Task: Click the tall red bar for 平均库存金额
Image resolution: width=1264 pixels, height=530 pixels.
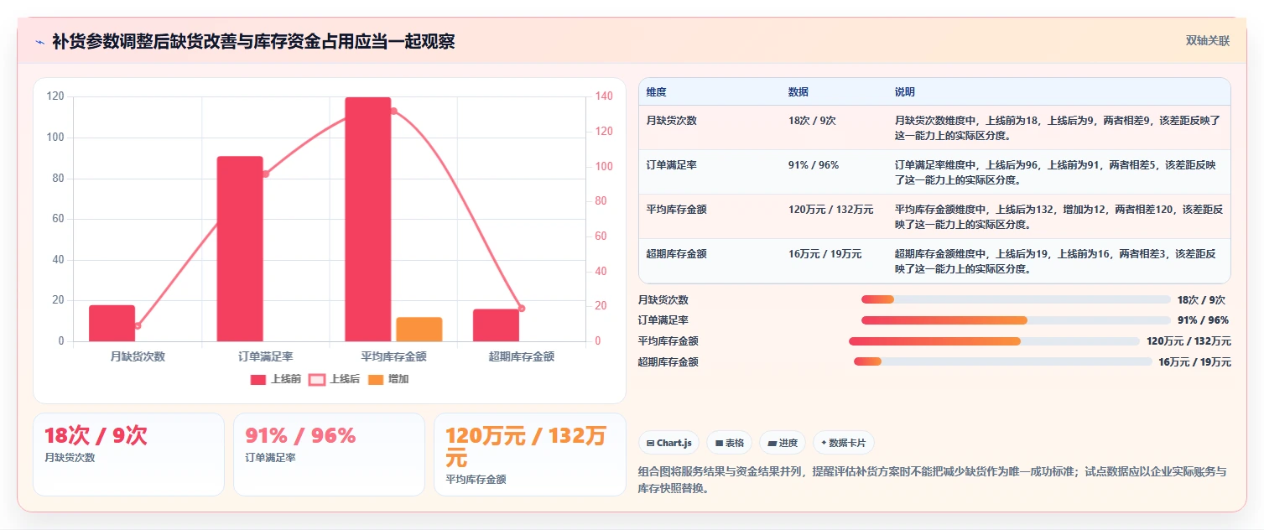Action: 367,220
